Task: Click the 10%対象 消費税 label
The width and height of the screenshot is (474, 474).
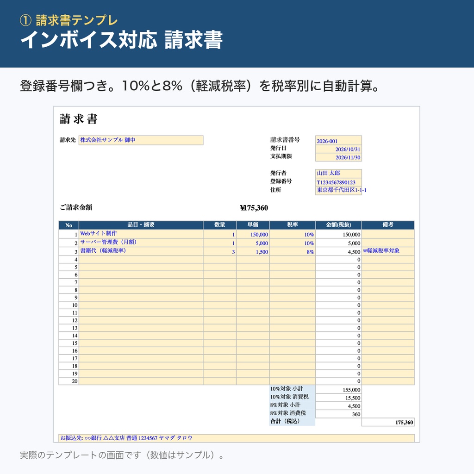Action: (x=292, y=397)
